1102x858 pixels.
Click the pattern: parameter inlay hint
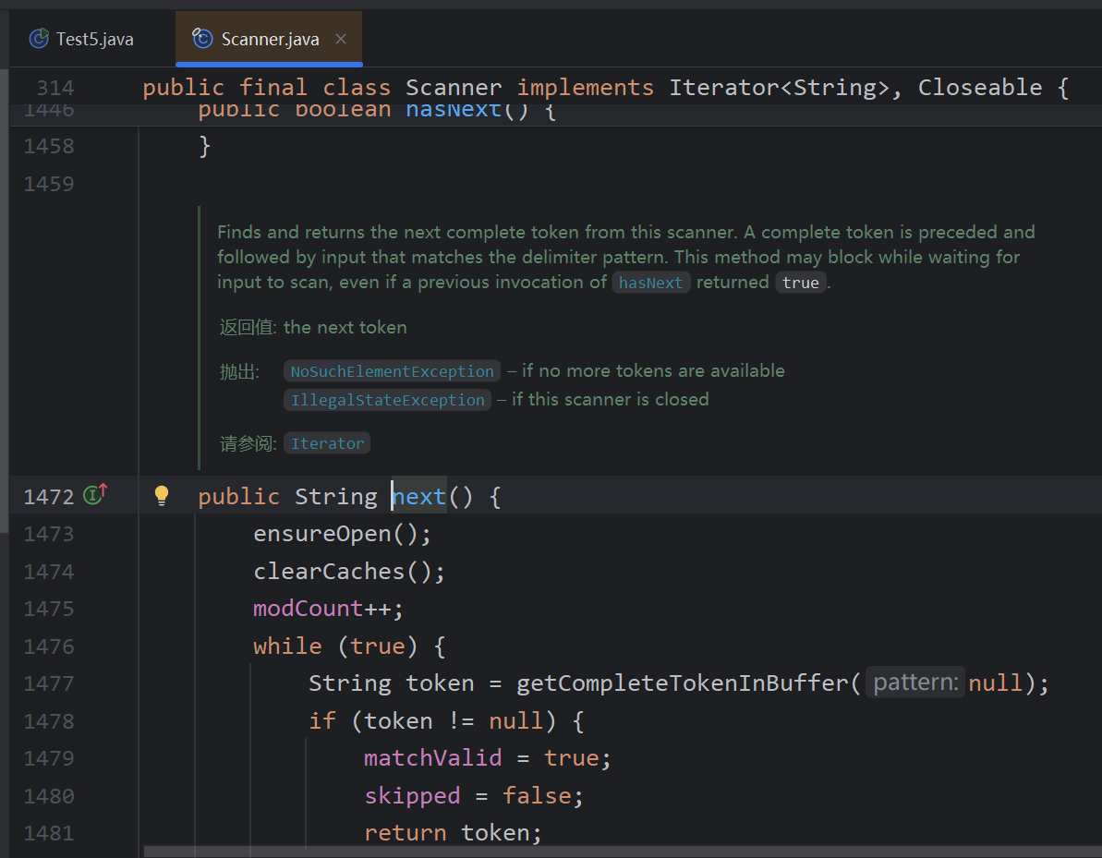click(x=915, y=683)
